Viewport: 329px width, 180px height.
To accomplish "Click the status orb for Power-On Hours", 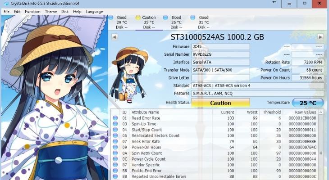I will coord(115,147).
